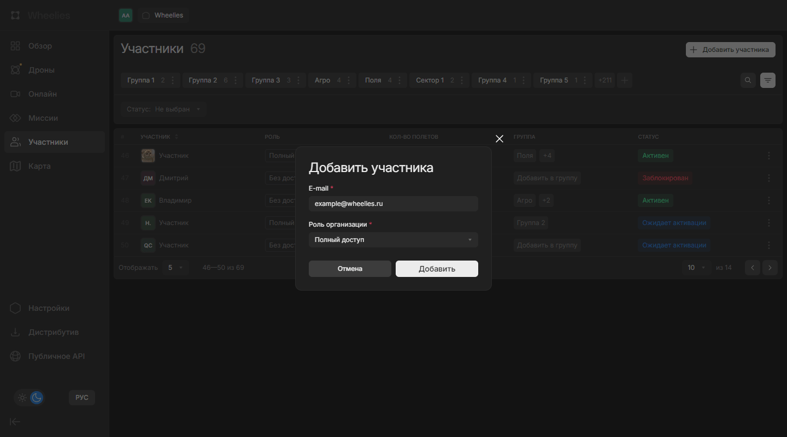Collapse the sidebar using the arrow icon
The width and height of the screenshot is (787, 437).
coord(15,421)
